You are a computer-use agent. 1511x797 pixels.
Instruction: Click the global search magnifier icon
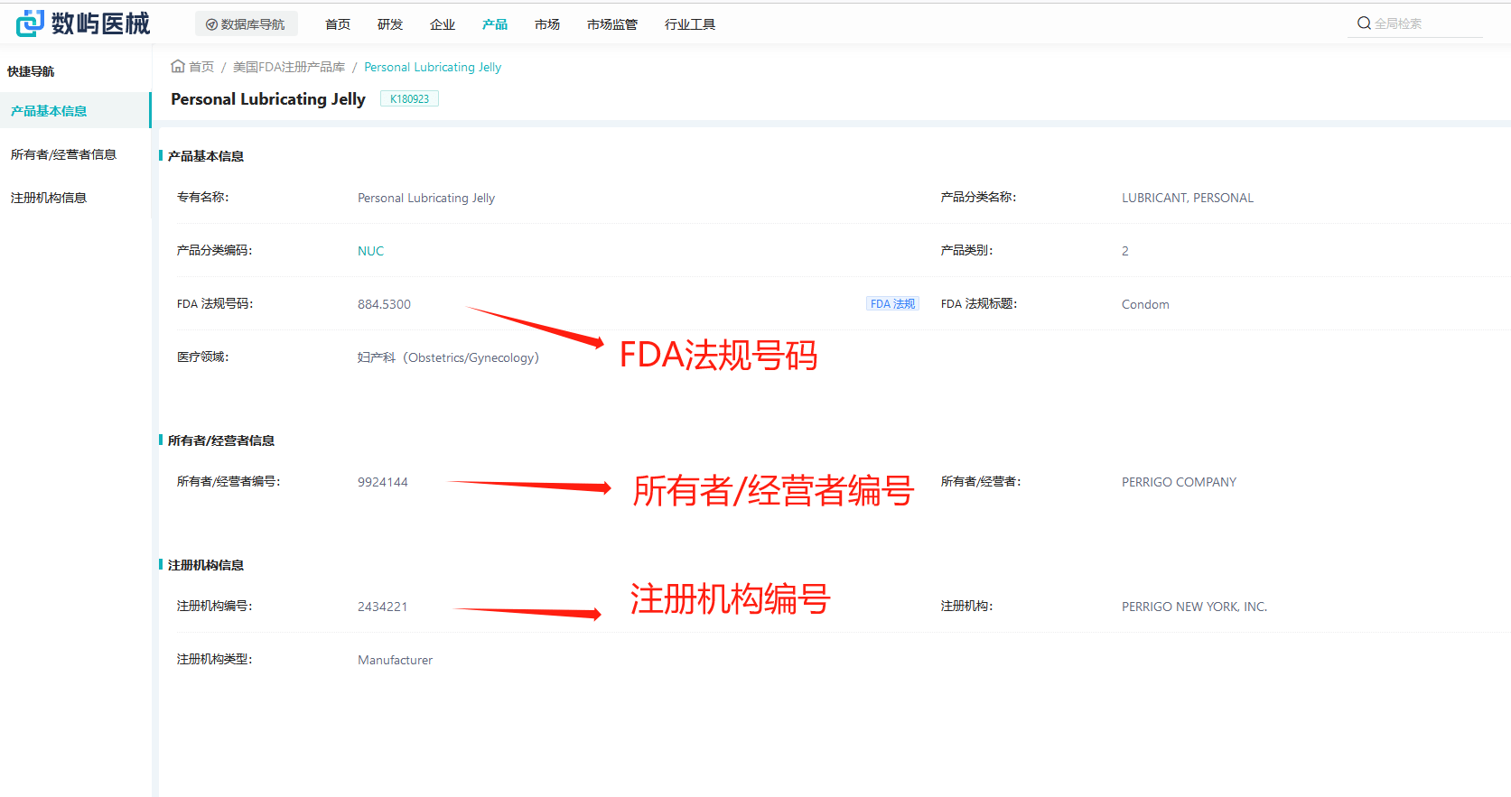pos(1364,23)
